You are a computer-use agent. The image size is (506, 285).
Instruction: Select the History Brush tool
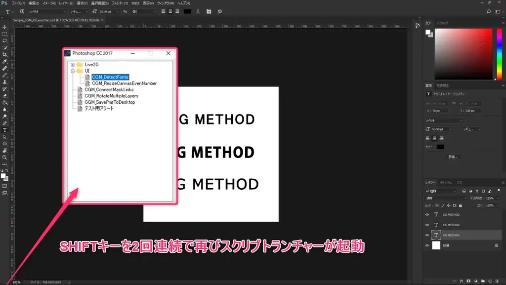point(4,89)
